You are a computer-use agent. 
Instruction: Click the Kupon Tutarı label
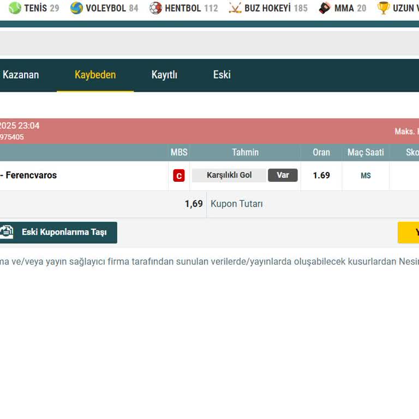(x=236, y=204)
